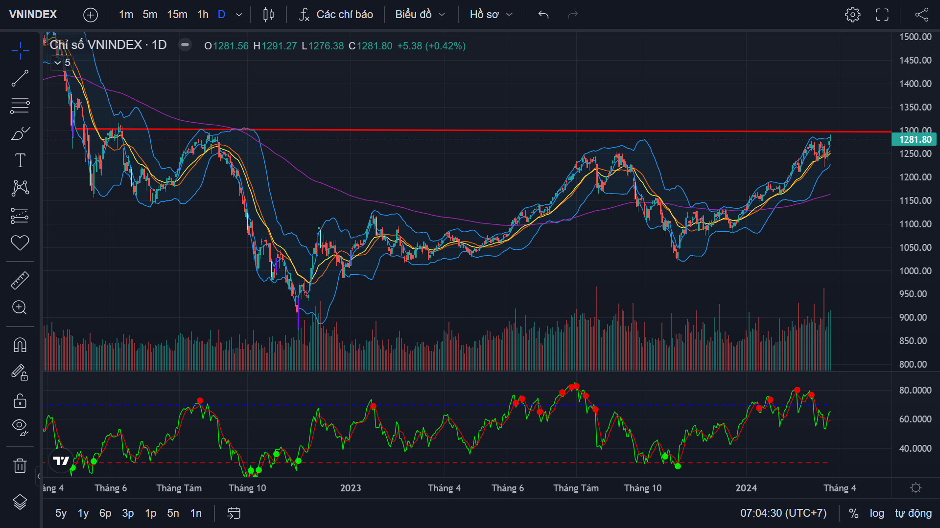Switch to the 1h timeframe

[x=203, y=15]
